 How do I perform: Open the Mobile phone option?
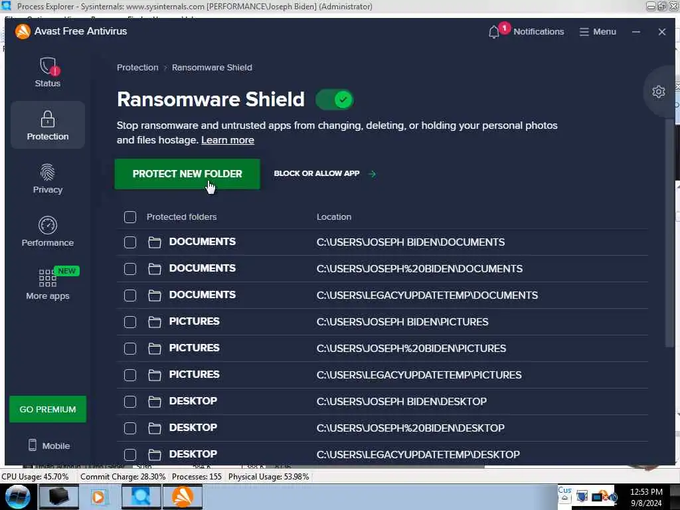(x=48, y=446)
